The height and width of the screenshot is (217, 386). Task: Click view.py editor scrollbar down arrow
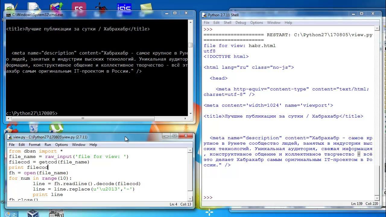point(190,198)
